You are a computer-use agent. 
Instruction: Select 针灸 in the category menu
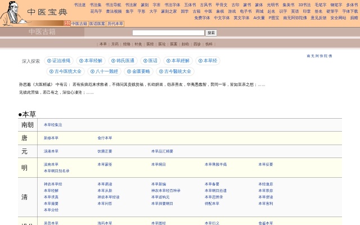pos(138,43)
